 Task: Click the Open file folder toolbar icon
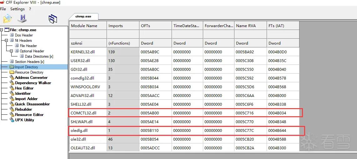tap(7, 19)
